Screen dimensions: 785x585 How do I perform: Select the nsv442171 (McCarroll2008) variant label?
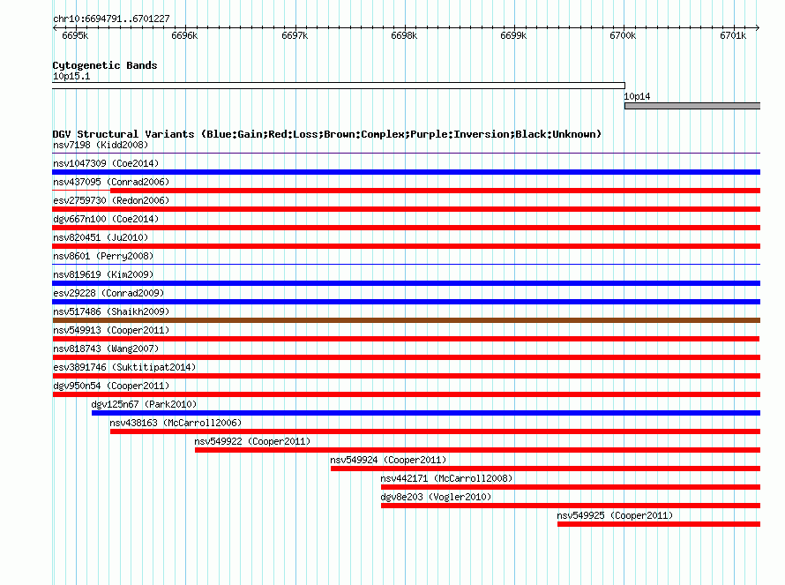(x=446, y=478)
